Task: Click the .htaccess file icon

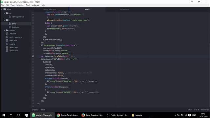Action: coord(7,34)
